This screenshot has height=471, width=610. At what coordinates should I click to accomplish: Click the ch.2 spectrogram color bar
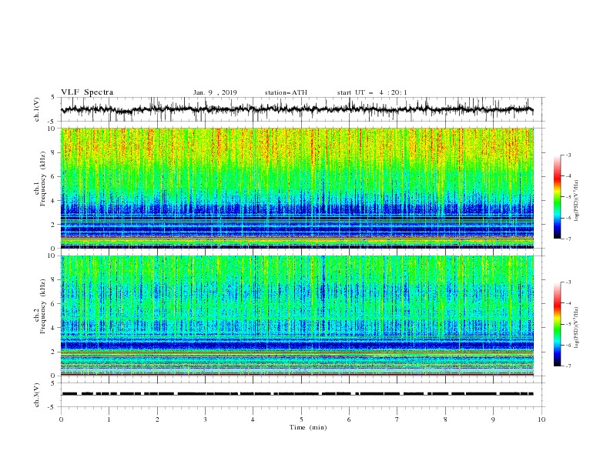click(557, 324)
